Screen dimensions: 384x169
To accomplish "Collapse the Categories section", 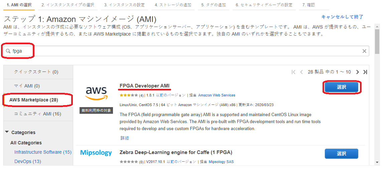I will (x=7, y=132).
